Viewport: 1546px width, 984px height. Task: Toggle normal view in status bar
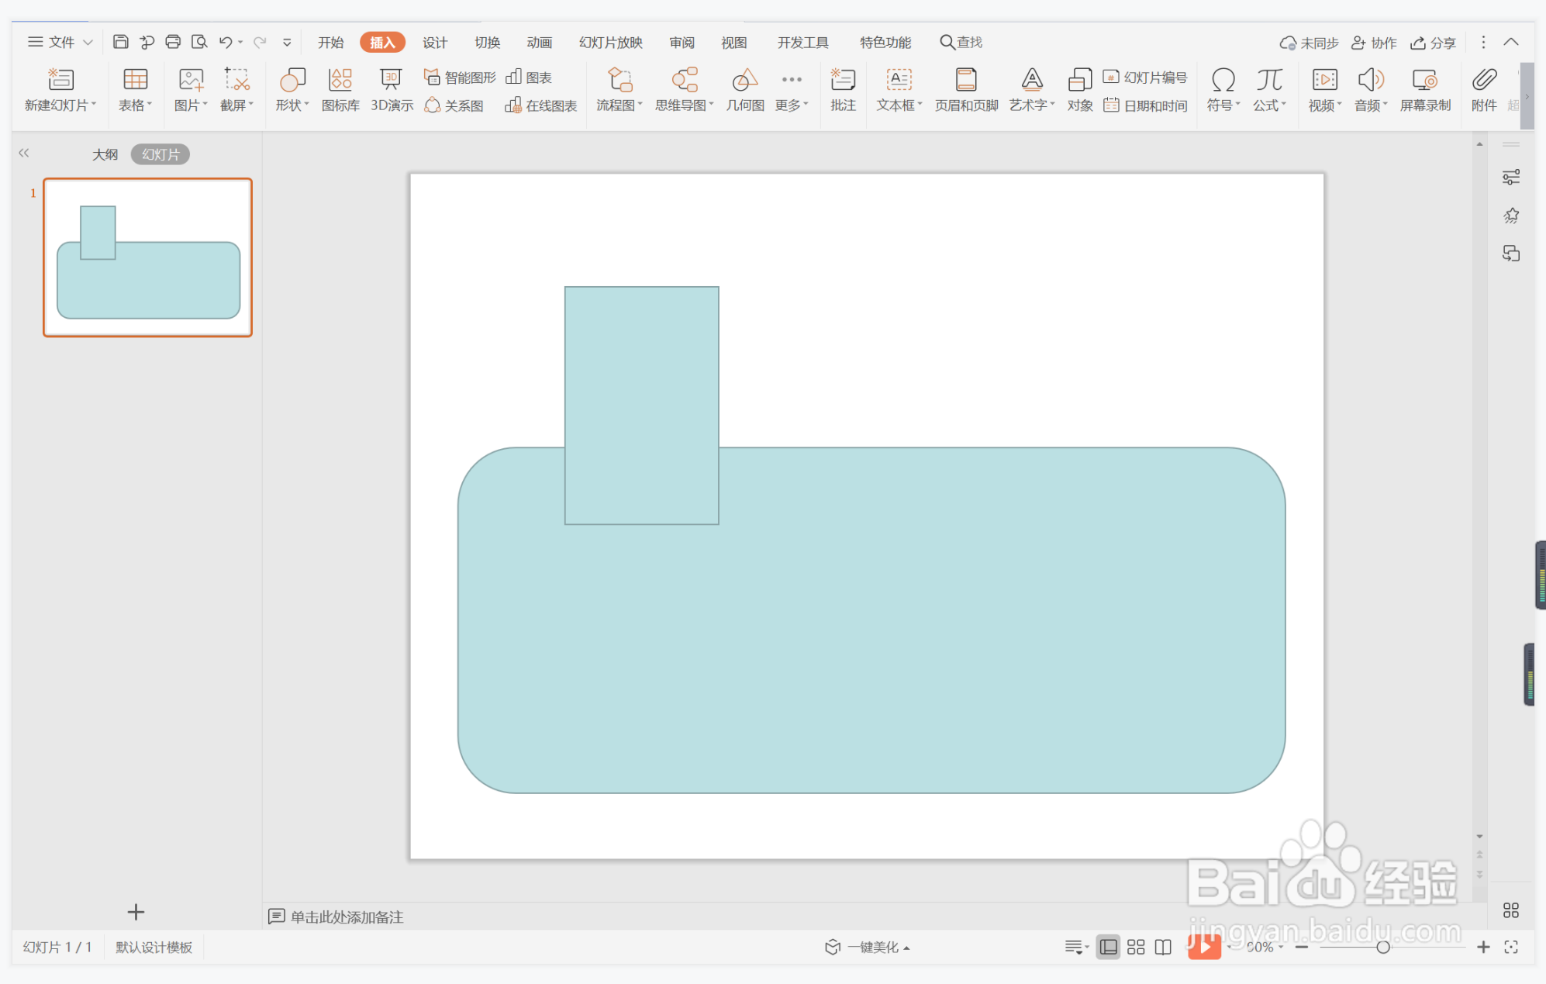1109,947
